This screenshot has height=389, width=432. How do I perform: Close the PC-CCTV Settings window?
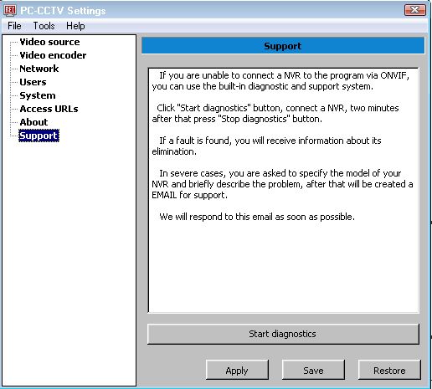click(415, 10)
